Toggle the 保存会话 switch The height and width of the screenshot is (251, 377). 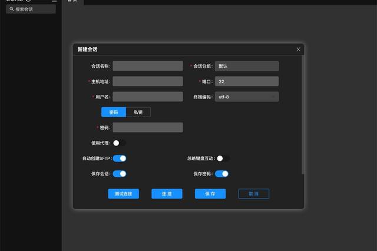[x=120, y=174]
